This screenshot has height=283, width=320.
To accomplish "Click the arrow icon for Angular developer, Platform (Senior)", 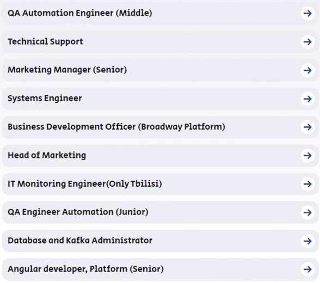I will click(x=307, y=269).
